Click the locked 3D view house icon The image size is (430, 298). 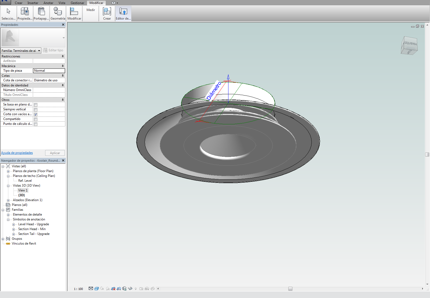click(124, 289)
